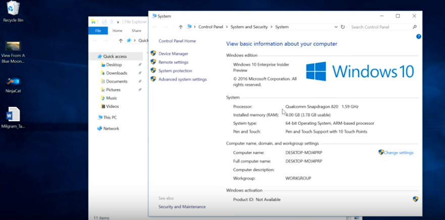This screenshot has width=445, height=220.
Task: Open address bar history dropdown in System window
Action: coord(336,27)
